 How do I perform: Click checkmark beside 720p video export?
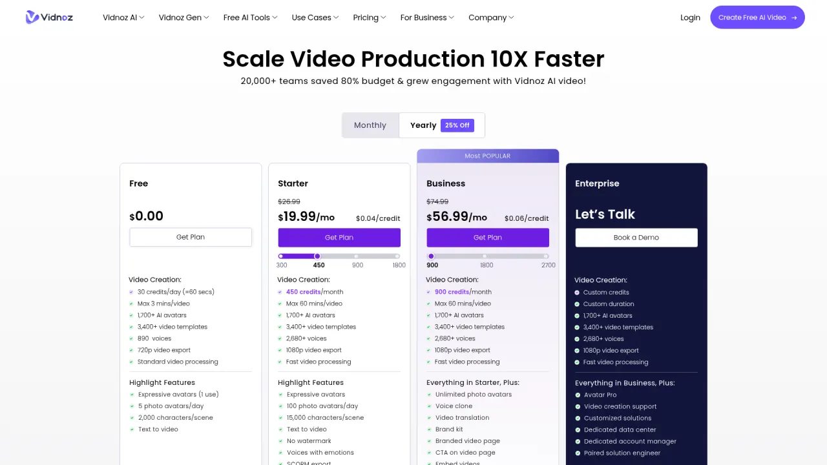pyautogui.click(x=131, y=350)
